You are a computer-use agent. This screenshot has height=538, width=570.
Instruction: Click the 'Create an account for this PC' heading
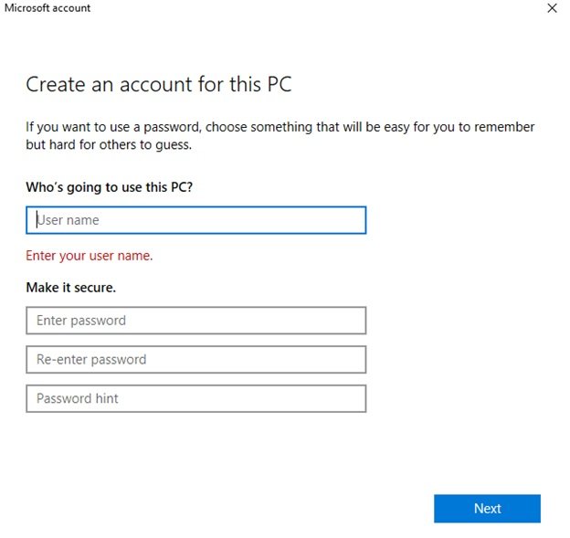[159, 84]
